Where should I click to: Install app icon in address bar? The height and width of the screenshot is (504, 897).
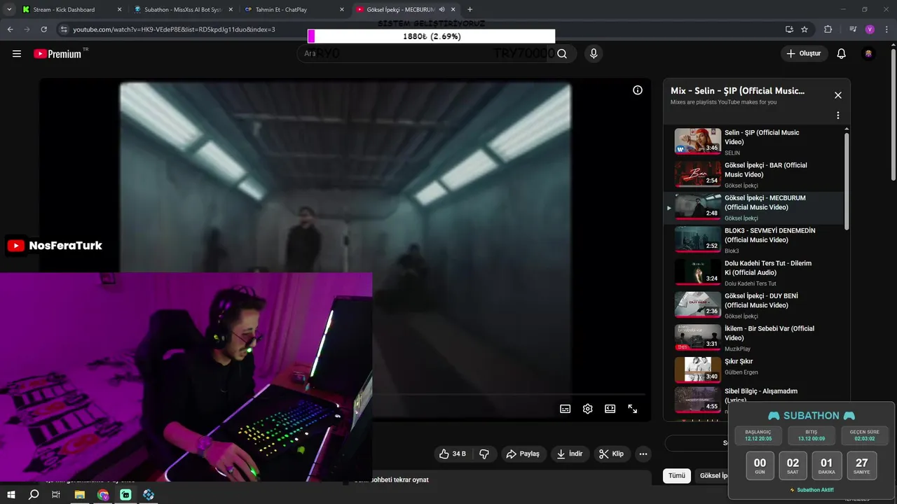point(789,29)
